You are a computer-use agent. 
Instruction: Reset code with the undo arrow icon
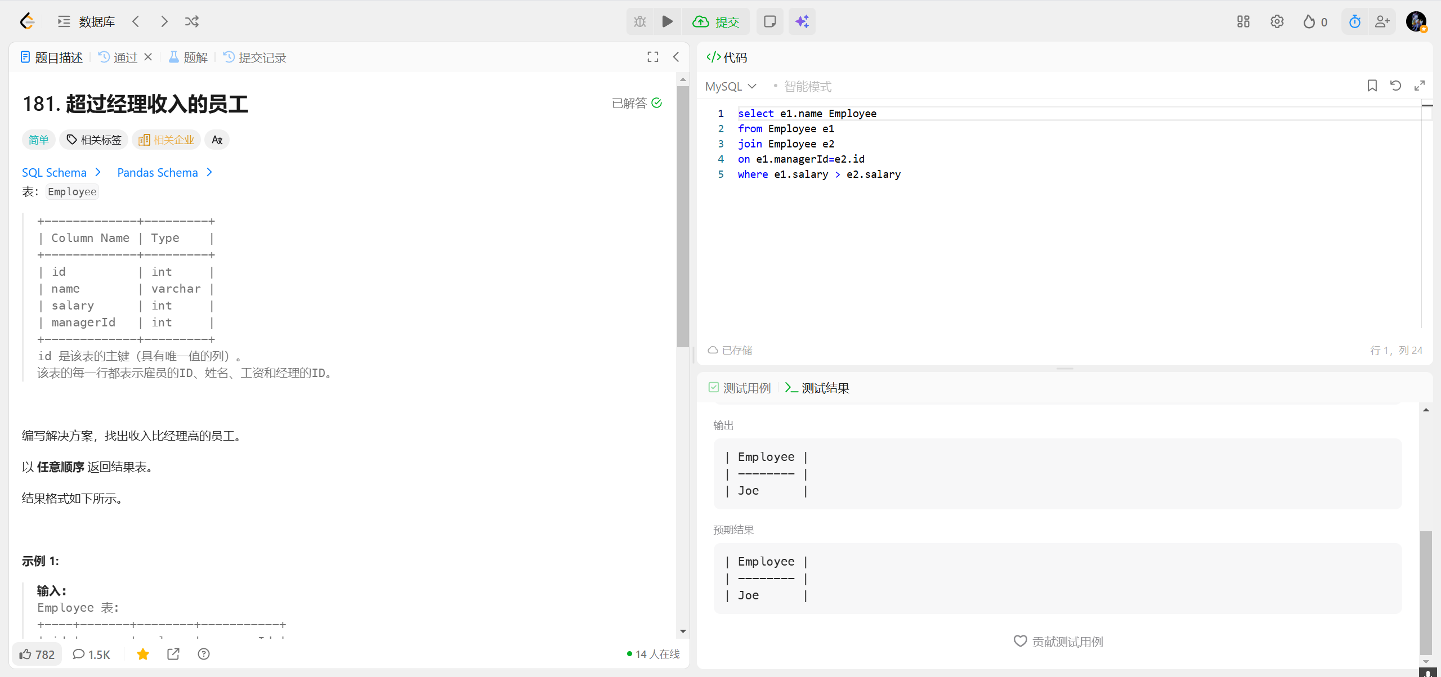[1395, 86]
